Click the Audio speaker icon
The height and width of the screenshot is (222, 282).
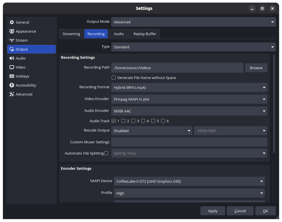[x=12, y=58]
